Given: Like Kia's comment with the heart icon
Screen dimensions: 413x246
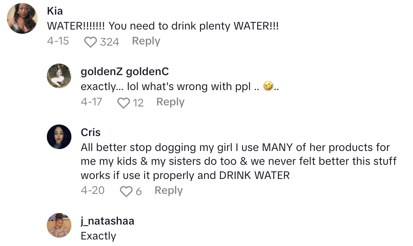Looking at the screenshot, I should [x=90, y=42].
